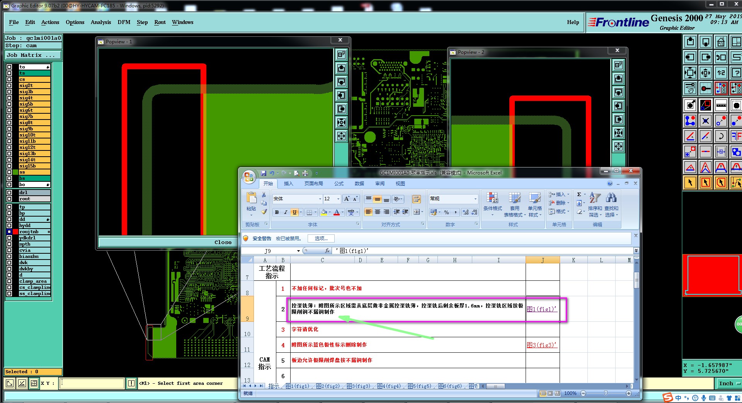The width and height of the screenshot is (742, 403).
Task: Open the Help menu in Genesis
Action: tap(573, 22)
